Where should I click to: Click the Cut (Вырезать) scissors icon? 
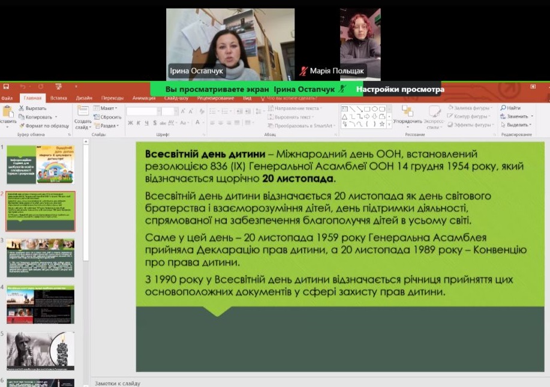pos(22,109)
